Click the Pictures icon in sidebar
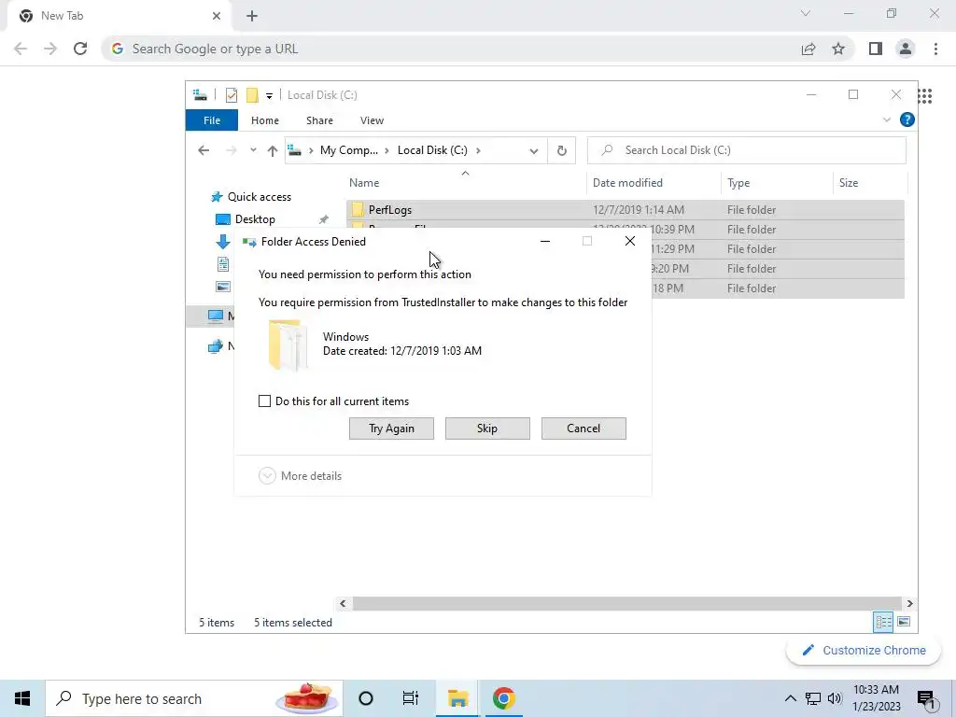Image resolution: width=956 pixels, height=717 pixels. [x=223, y=287]
